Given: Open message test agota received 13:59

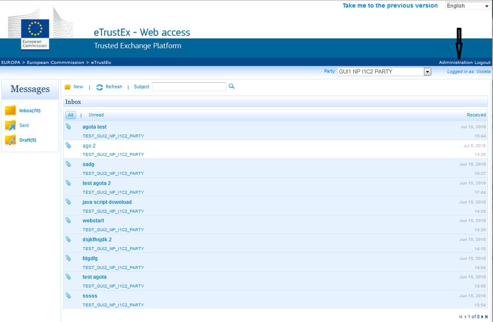Looking at the screenshot, I should (95, 277).
